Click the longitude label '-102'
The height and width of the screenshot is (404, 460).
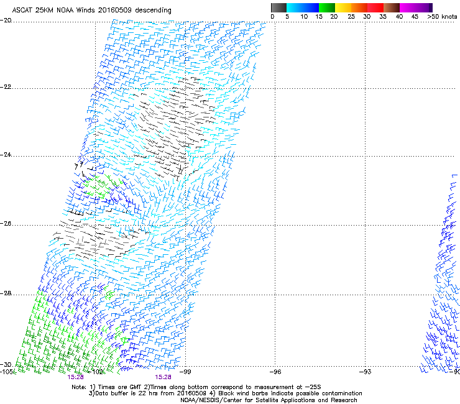click(x=96, y=372)
